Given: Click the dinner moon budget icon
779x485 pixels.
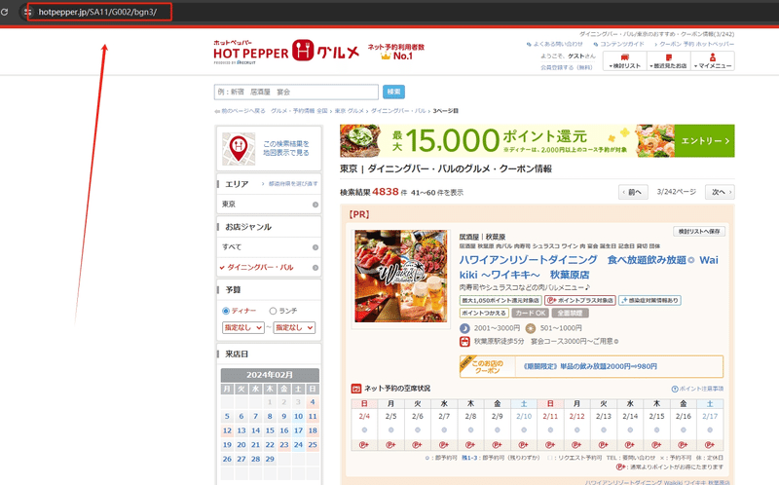Looking at the screenshot, I should coord(464,328).
